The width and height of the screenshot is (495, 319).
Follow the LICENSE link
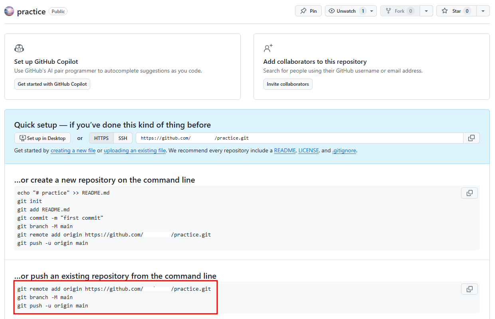[x=309, y=151]
